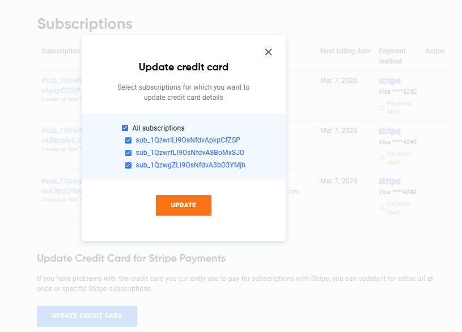Click the second row's Payment Alert warning icon
Image resolution: width=462 pixels, height=332 pixels.
(x=382, y=158)
